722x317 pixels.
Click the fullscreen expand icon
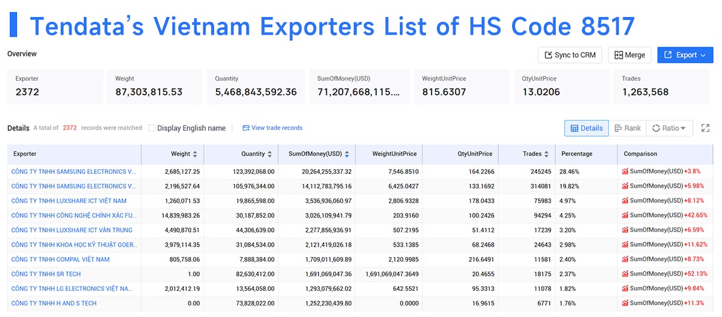705,128
